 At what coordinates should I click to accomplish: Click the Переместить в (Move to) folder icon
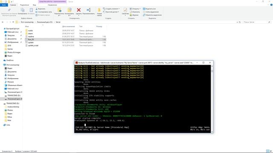coord(59,10)
